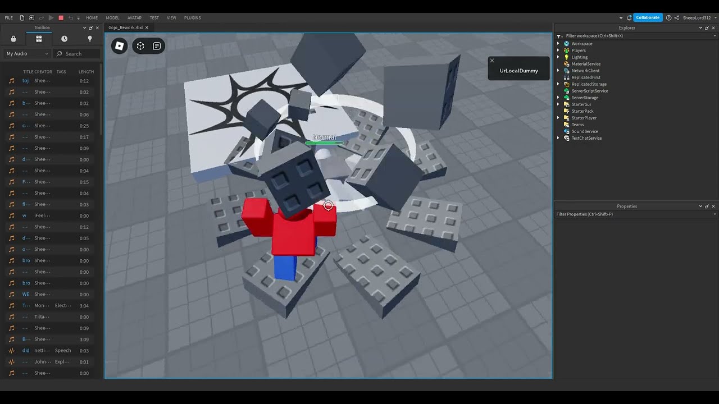Screen dimensions: 719x404
Task: Open the Toolbox Recent tab (clock)
Action: pyautogui.click(x=64, y=39)
